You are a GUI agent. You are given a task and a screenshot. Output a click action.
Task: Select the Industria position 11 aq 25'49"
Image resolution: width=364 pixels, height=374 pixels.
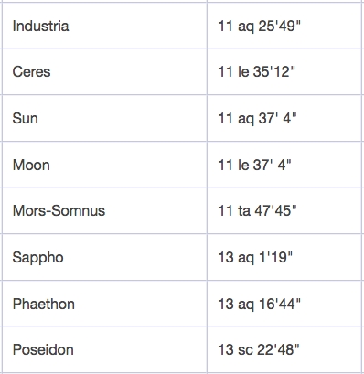coord(259,26)
